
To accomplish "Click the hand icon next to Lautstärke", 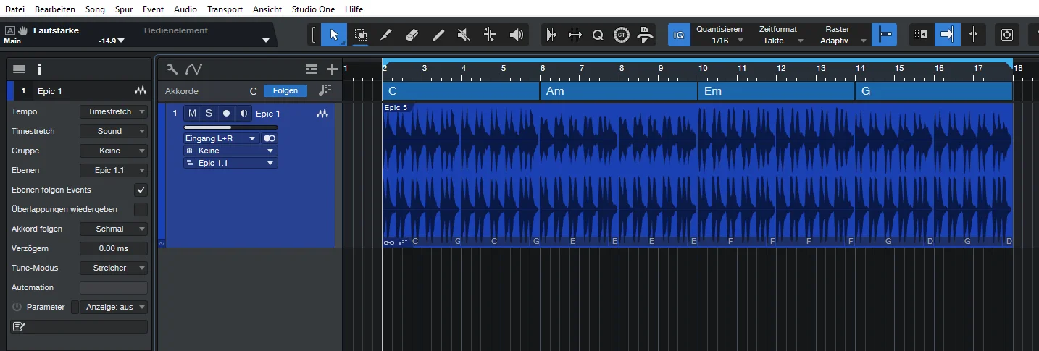I will [22, 30].
